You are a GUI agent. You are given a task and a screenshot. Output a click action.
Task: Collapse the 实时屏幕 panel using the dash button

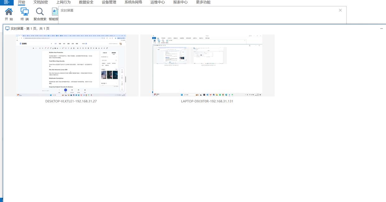coord(382,29)
